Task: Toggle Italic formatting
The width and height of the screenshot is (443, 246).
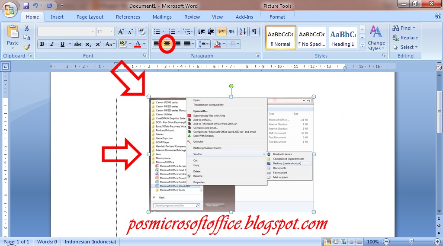Action: [52, 44]
